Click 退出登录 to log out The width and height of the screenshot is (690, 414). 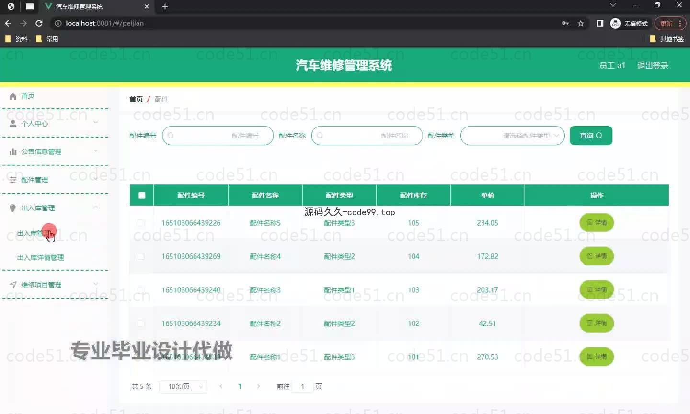pyautogui.click(x=653, y=66)
